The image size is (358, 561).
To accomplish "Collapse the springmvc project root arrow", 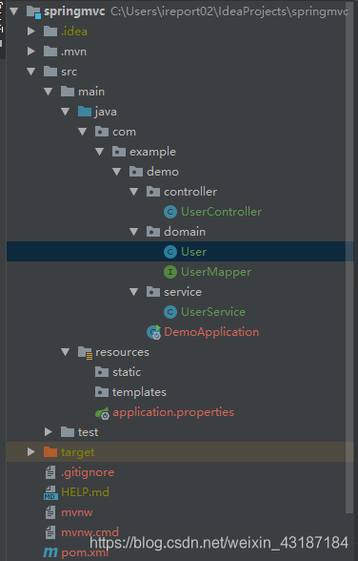I will point(14,11).
